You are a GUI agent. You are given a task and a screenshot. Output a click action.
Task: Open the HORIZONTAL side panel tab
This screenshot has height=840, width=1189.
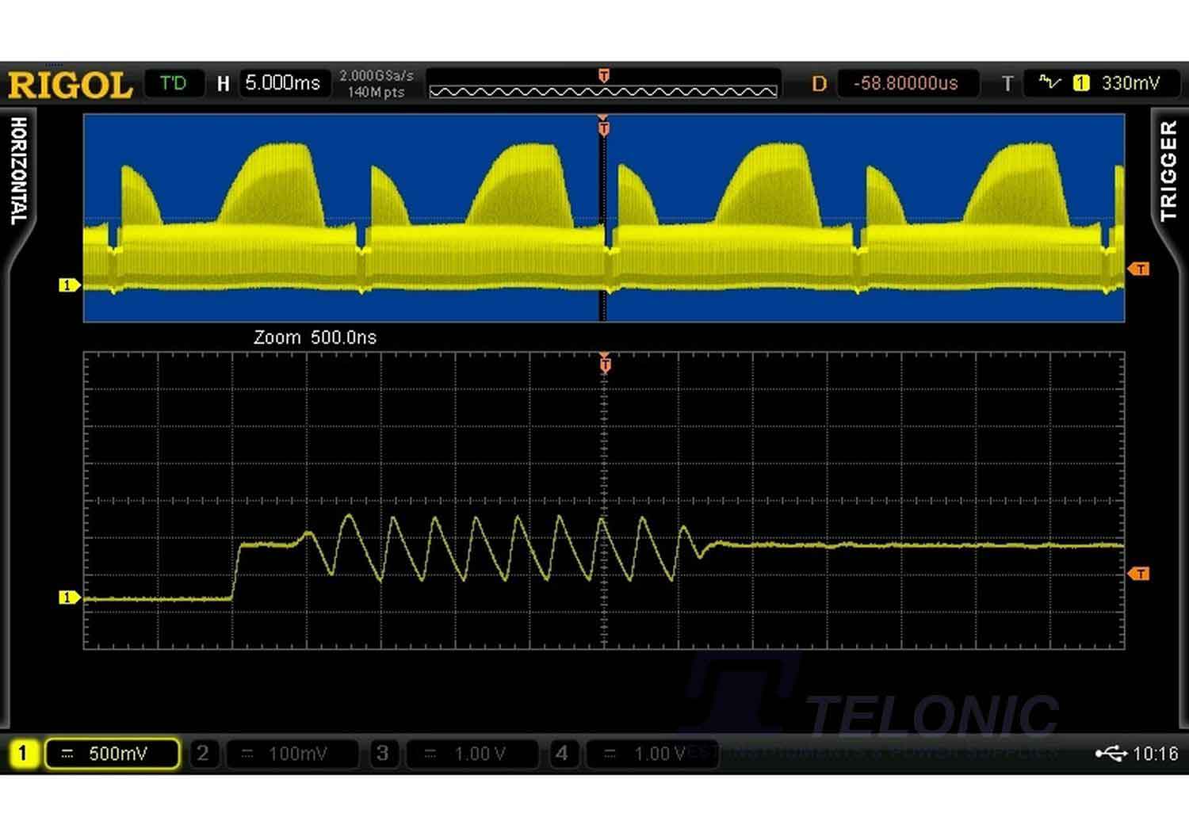[19, 170]
